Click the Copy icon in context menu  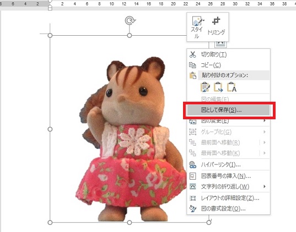(192, 65)
